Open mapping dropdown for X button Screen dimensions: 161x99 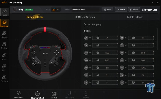(x=105, y=45)
